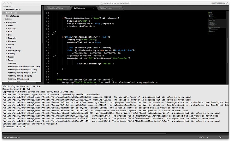Select BallAction.cs in Open Files list
Screen dimensions: 231x142
pyautogui.click(x=13, y=13)
